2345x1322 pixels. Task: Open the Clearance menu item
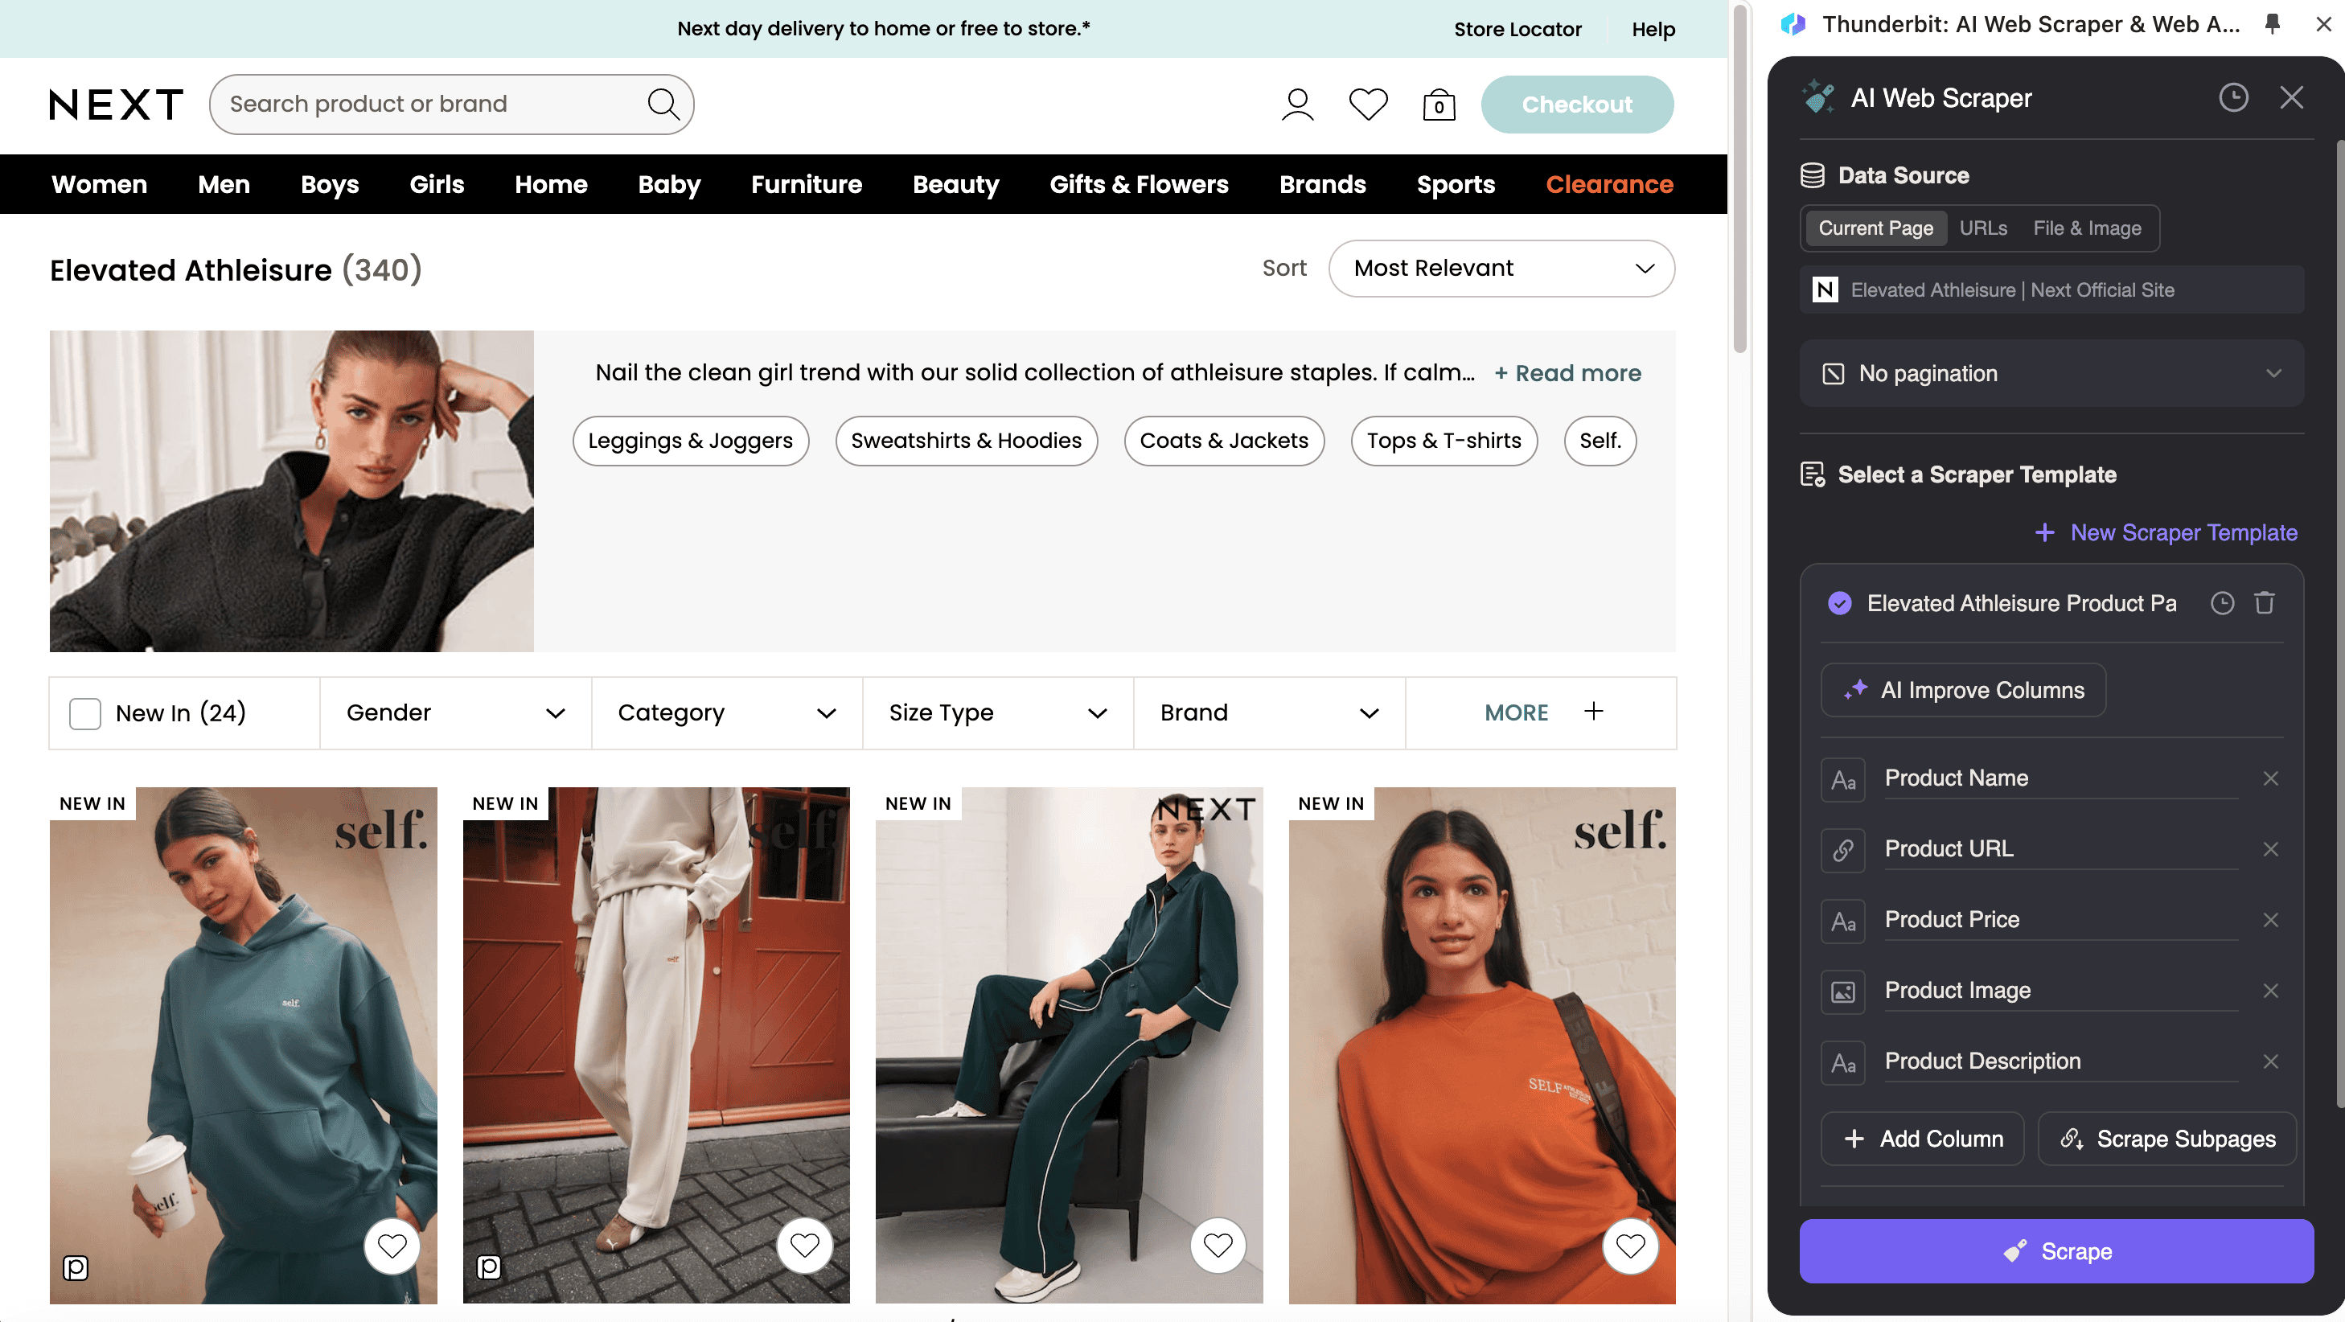[x=1608, y=184]
